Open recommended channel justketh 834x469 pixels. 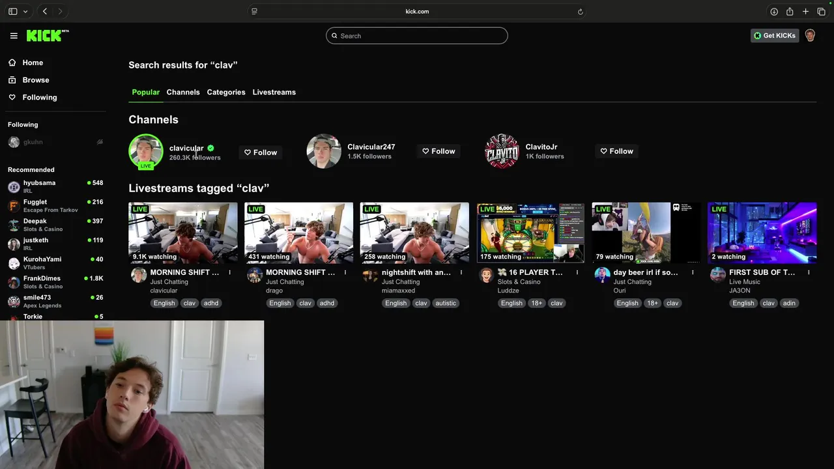pyautogui.click(x=55, y=244)
